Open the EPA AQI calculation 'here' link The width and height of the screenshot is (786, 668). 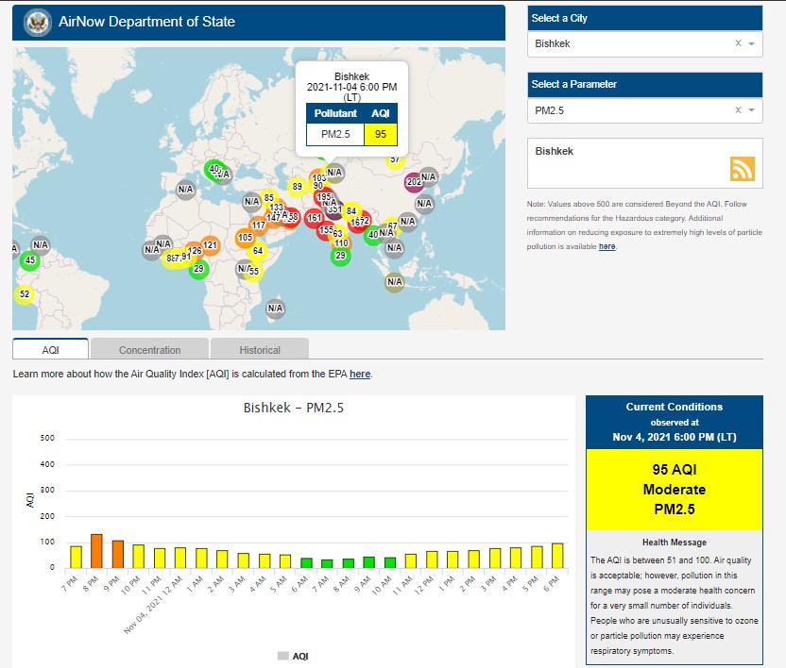[x=360, y=375]
